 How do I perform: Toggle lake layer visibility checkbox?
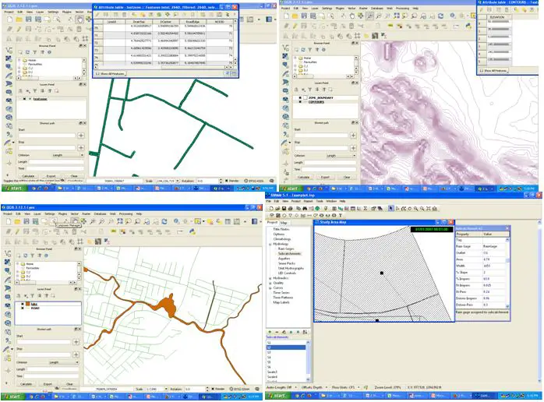(23, 304)
